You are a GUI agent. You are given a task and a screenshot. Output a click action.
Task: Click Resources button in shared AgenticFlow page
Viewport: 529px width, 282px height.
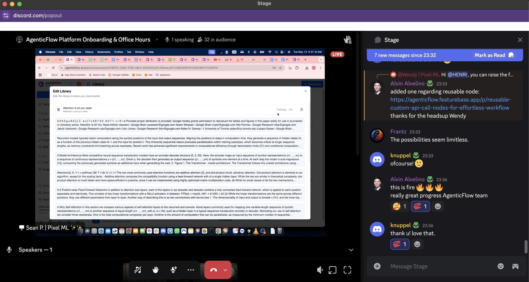pos(312,84)
